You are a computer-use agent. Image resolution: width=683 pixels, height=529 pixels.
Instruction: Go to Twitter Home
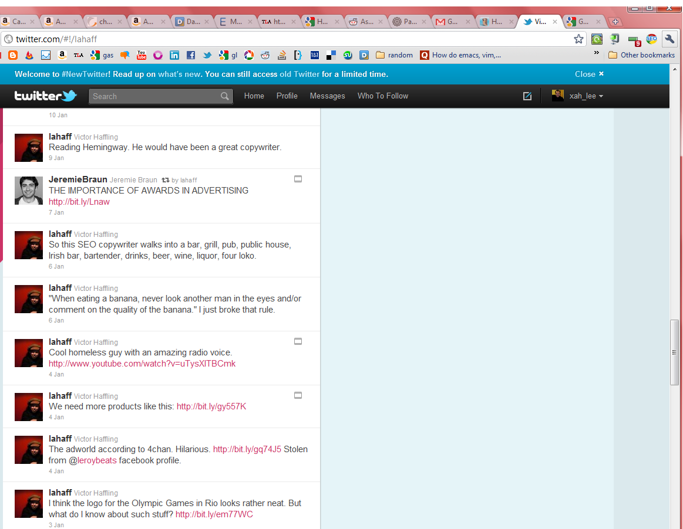pyautogui.click(x=254, y=96)
